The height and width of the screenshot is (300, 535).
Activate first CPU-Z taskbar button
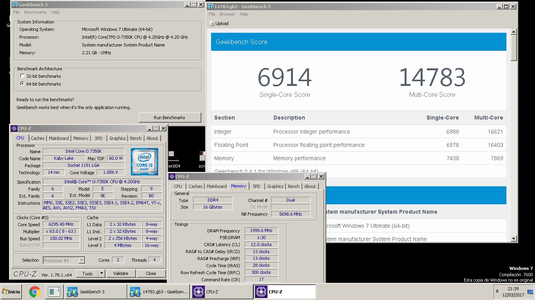222,292
